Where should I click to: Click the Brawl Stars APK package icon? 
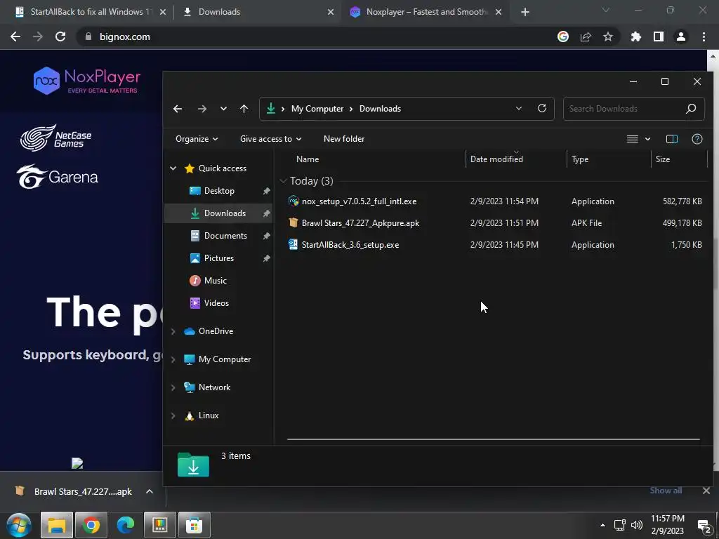click(293, 222)
